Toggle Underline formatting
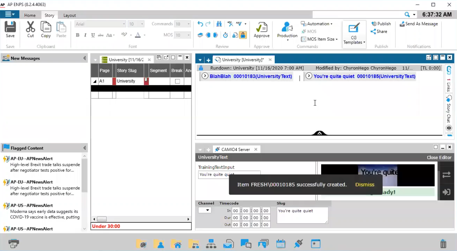This screenshot has height=251, width=457. 93,35
